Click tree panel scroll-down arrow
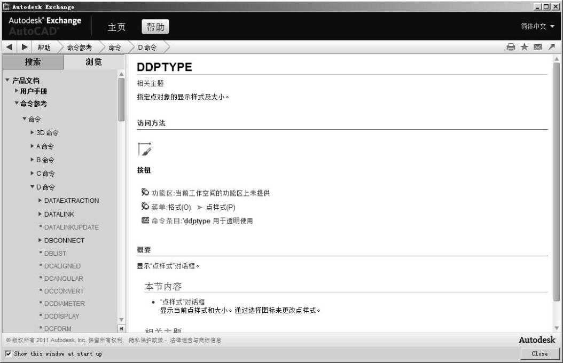Screen dimensions: 563x363 [x=121, y=320]
